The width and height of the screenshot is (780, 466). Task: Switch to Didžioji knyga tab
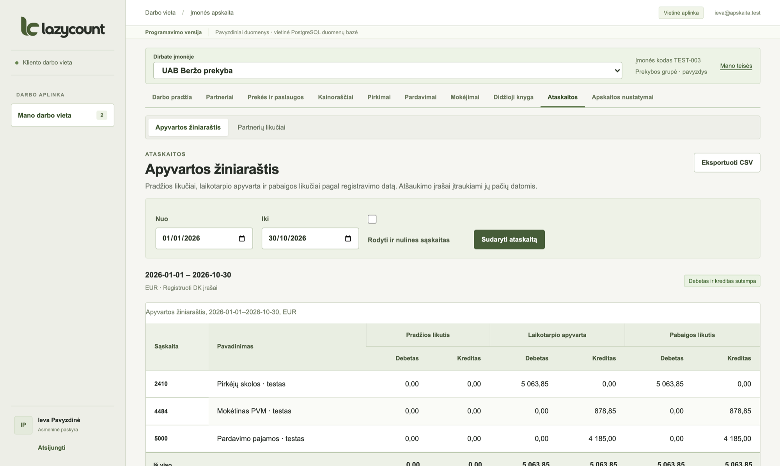(513, 97)
